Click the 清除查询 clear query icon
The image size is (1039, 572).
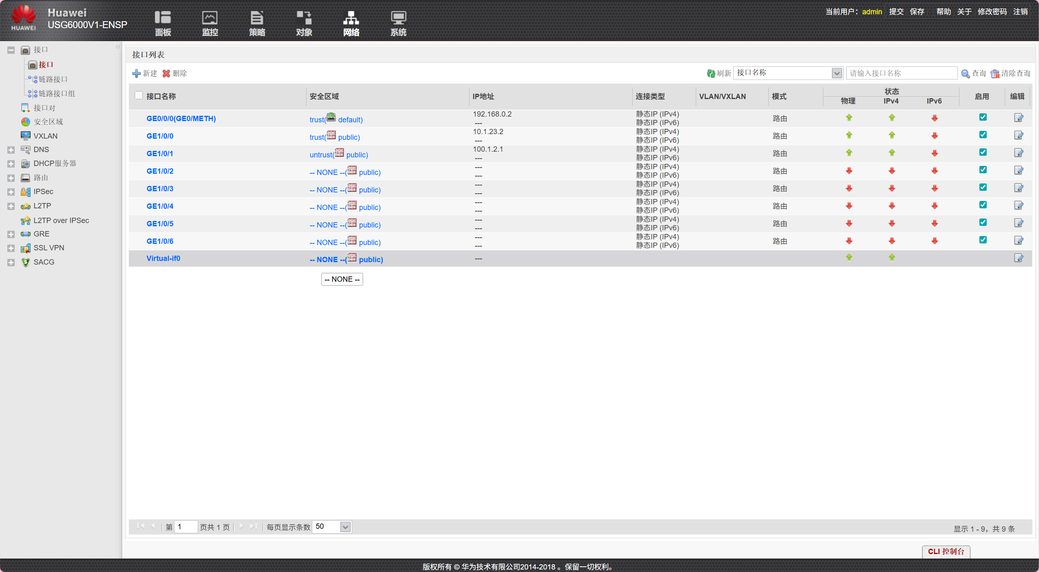pos(995,74)
